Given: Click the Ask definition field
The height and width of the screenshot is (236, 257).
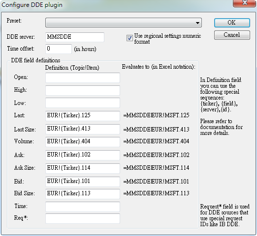Looking at the screenshot, I should point(83,155).
